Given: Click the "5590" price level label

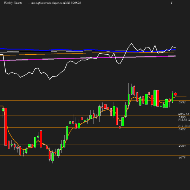Looking at the screenshot, I should 182,117.
